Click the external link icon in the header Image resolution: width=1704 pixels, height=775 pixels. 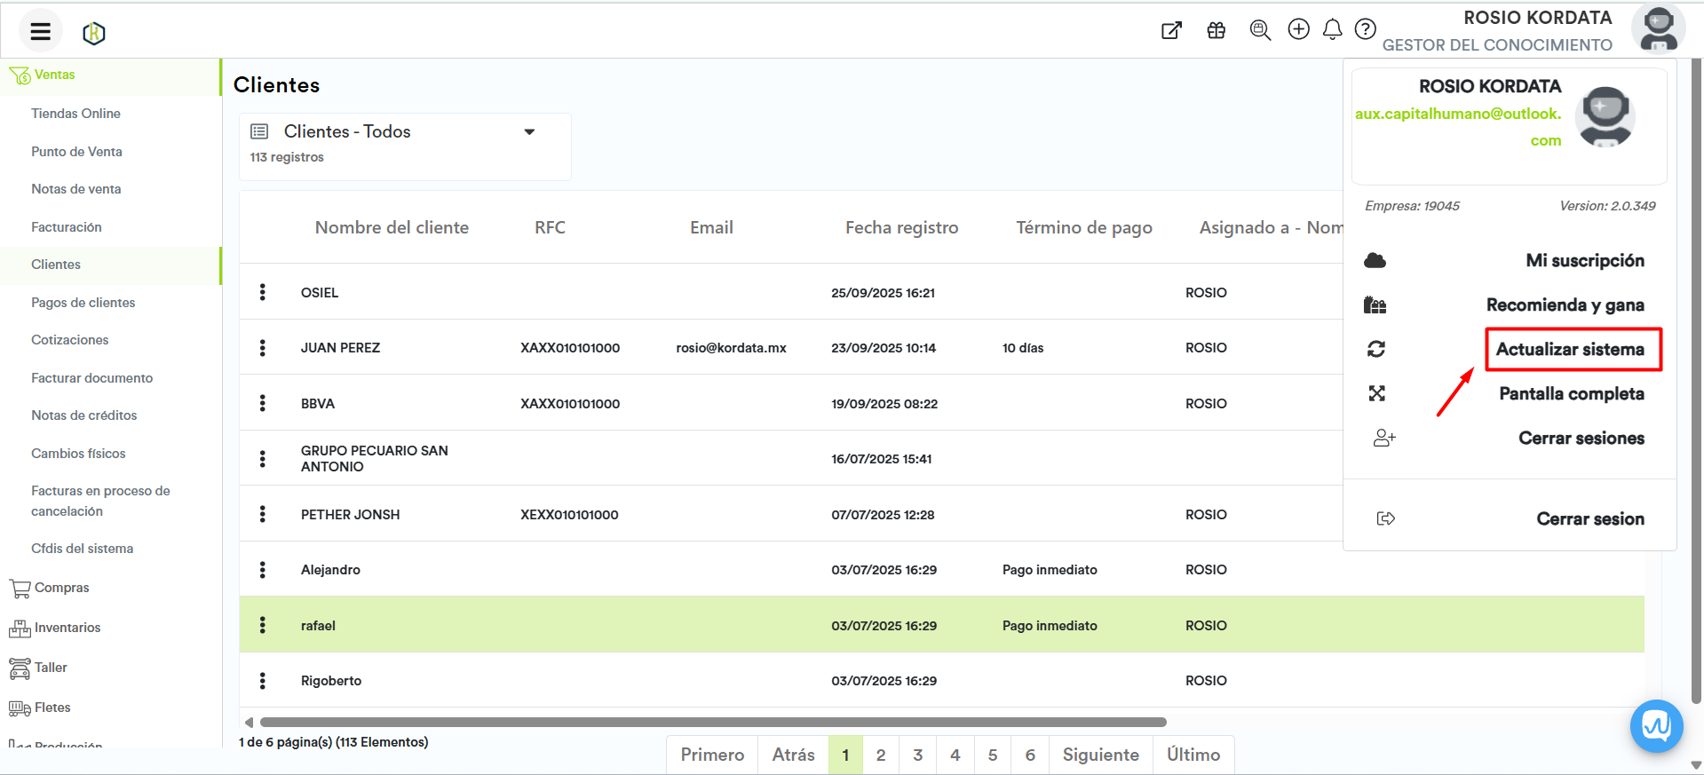coord(1171,31)
